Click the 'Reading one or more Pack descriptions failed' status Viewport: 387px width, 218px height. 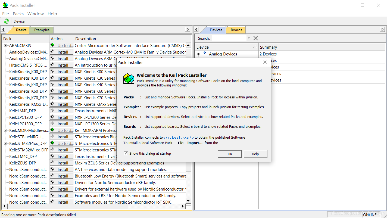(39, 215)
